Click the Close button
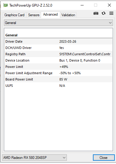116x164 pixels. (104, 157)
